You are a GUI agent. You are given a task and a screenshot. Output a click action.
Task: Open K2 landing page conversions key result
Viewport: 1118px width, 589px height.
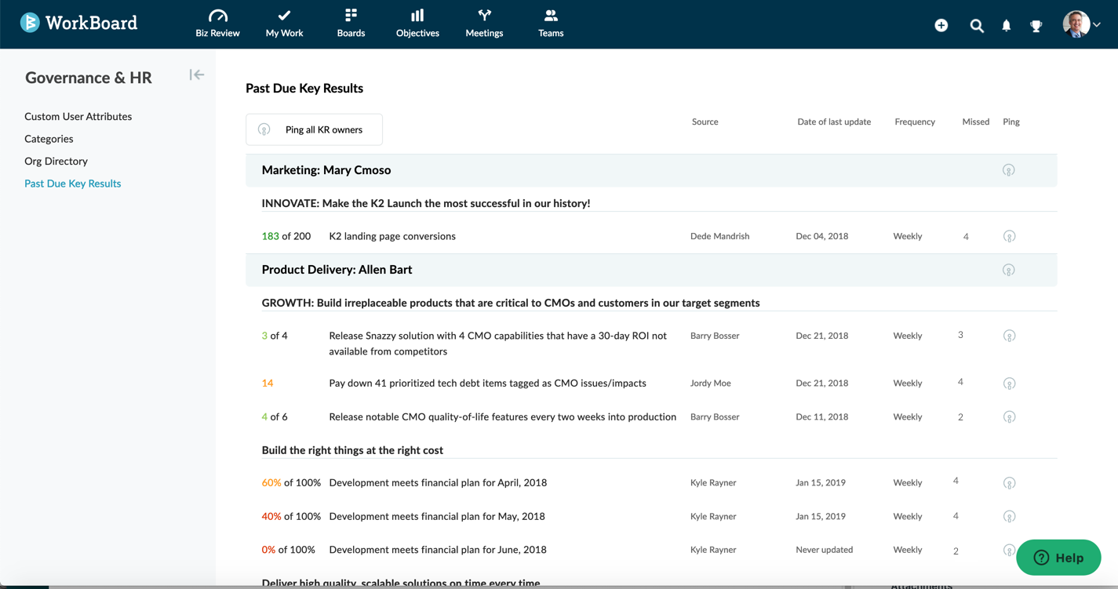(x=392, y=236)
